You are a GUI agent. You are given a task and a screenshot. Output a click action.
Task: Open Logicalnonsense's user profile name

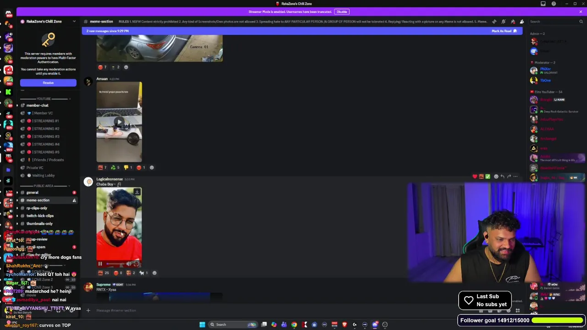(110, 179)
